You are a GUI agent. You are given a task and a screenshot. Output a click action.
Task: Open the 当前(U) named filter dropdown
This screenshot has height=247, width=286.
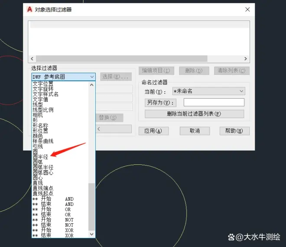pyautogui.click(x=209, y=91)
